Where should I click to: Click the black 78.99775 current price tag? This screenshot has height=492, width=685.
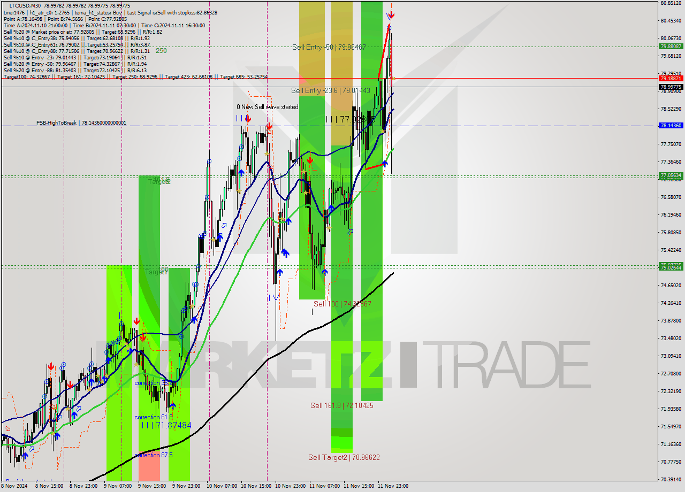pyautogui.click(x=671, y=87)
